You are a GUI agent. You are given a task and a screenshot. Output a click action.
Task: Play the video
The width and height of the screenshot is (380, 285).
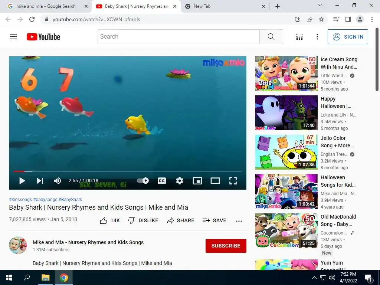(22, 181)
